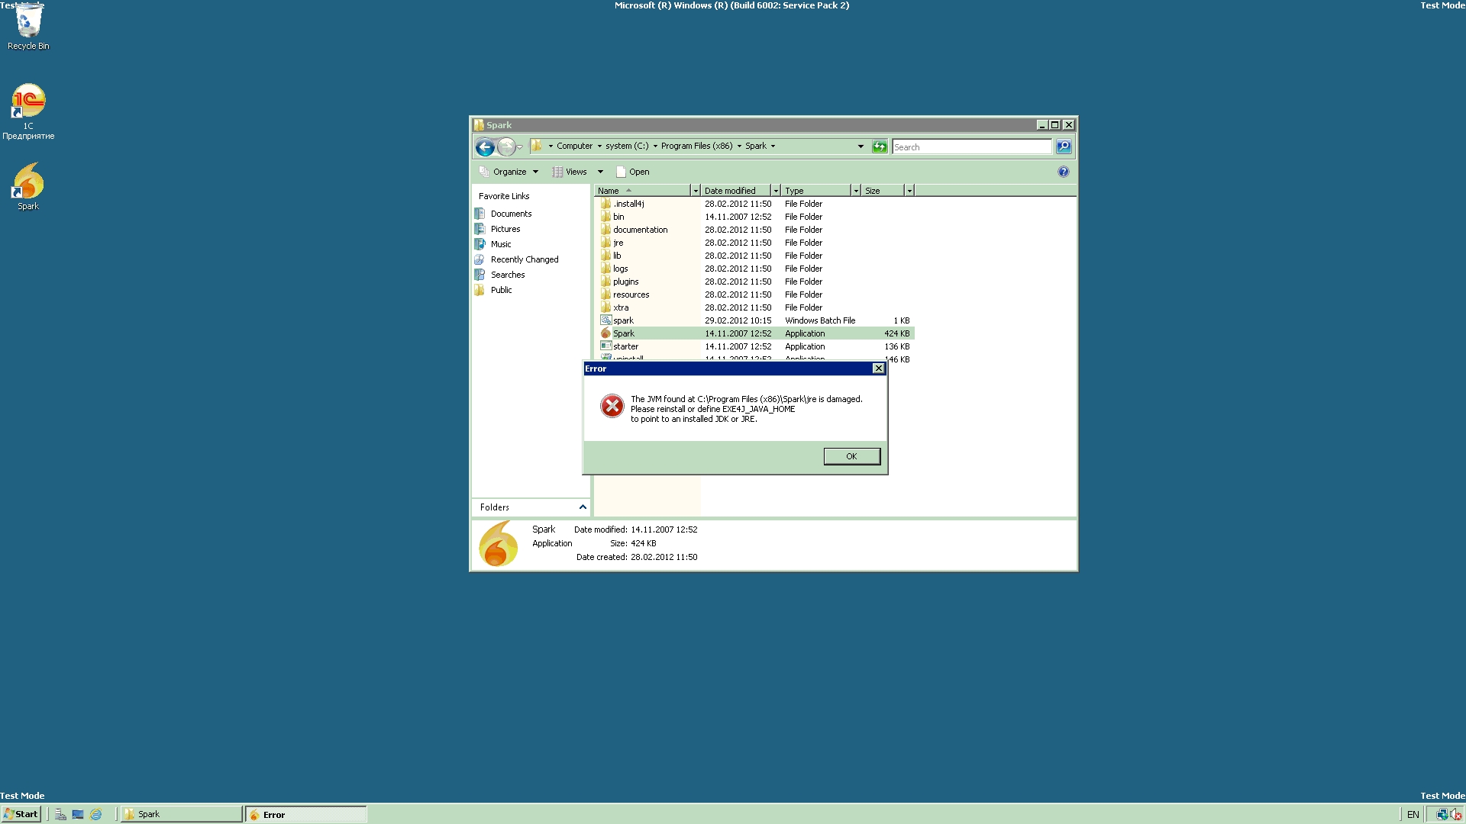This screenshot has height=824, width=1466.
Task: Sort by the Date modified column header
Action: point(736,191)
